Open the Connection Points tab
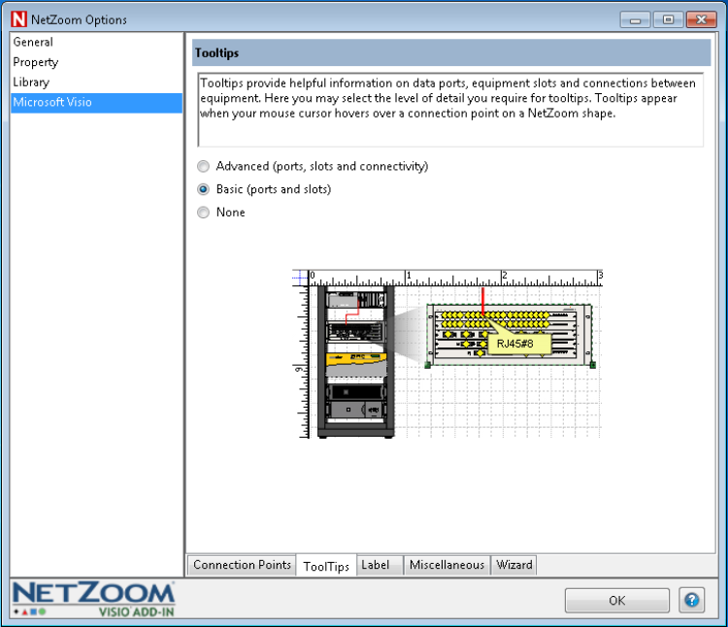This screenshot has height=627, width=728. (x=242, y=565)
